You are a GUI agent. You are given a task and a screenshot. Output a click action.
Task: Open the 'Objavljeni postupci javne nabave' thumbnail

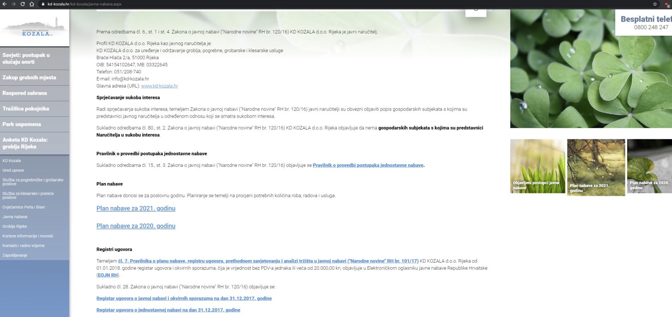point(538,166)
